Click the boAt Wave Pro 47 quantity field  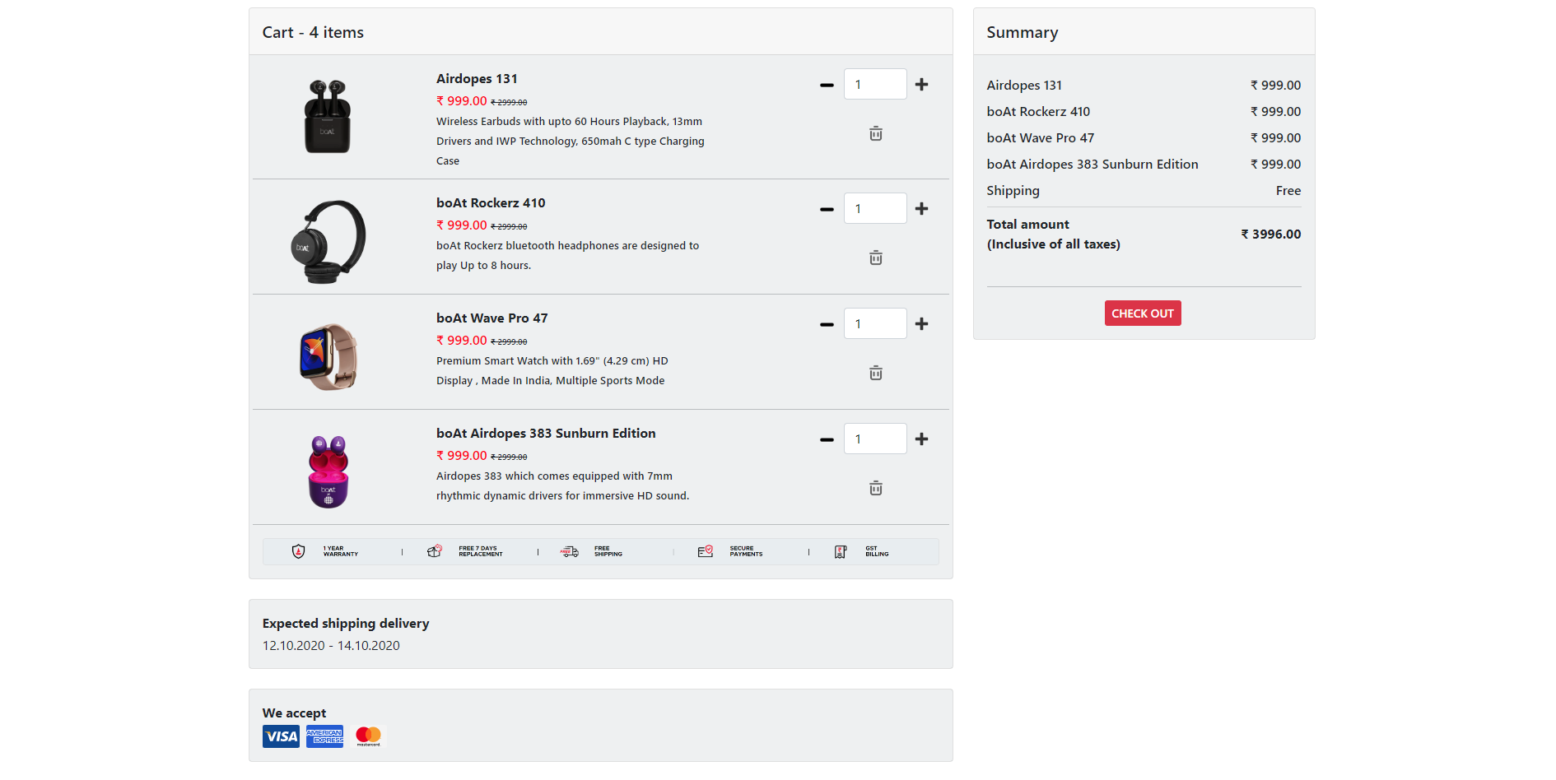[875, 323]
